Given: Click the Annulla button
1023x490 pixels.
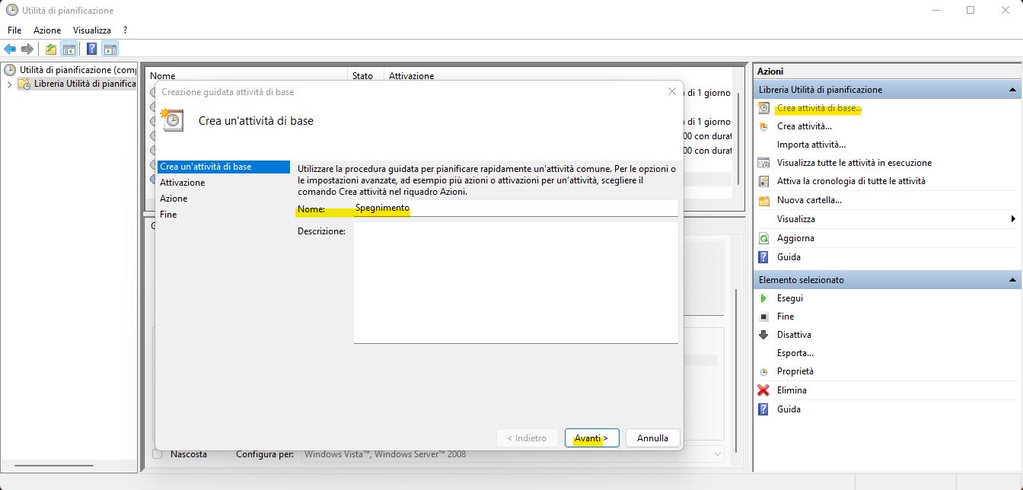Looking at the screenshot, I should (652, 438).
